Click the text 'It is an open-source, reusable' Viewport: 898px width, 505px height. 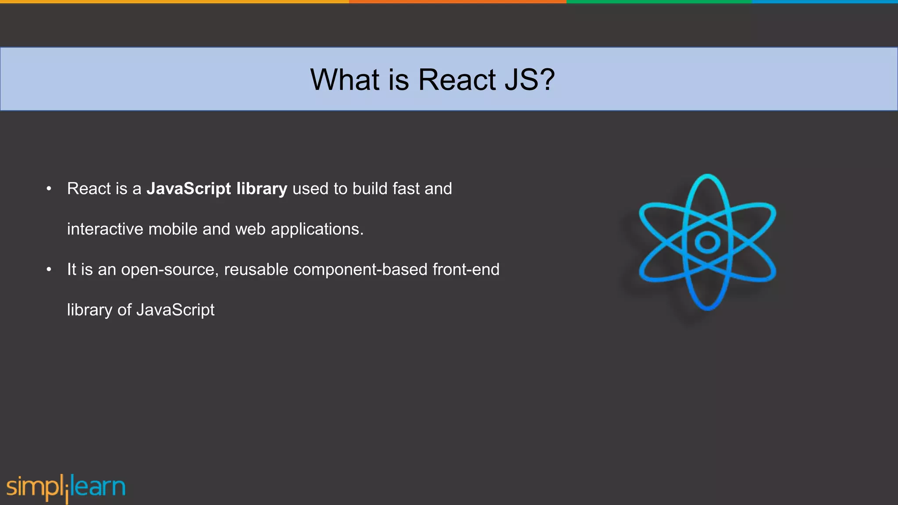coord(178,270)
